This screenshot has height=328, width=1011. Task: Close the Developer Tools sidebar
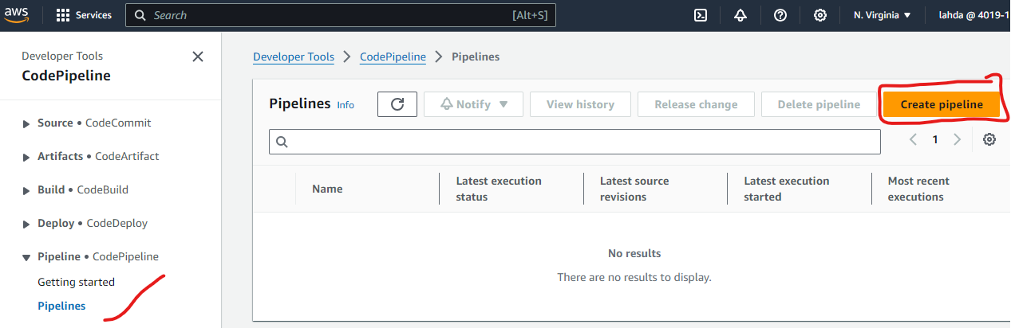[x=198, y=57]
